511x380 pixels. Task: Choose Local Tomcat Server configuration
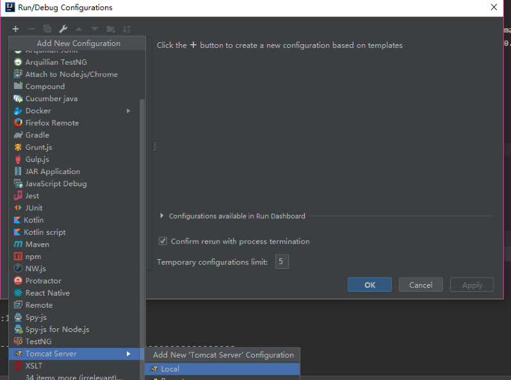pos(222,369)
